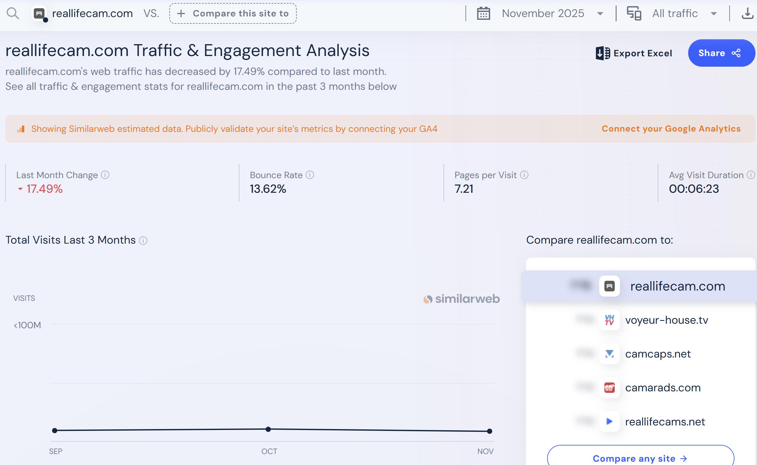Choose reallifecams.net from compare list
This screenshot has height=465, width=757.
(x=665, y=422)
